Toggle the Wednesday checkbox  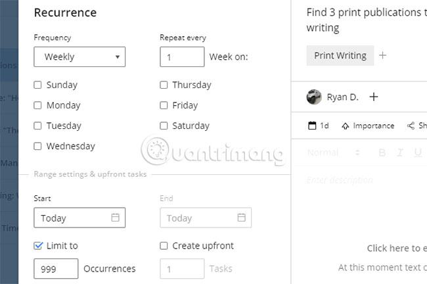click(38, 146)
